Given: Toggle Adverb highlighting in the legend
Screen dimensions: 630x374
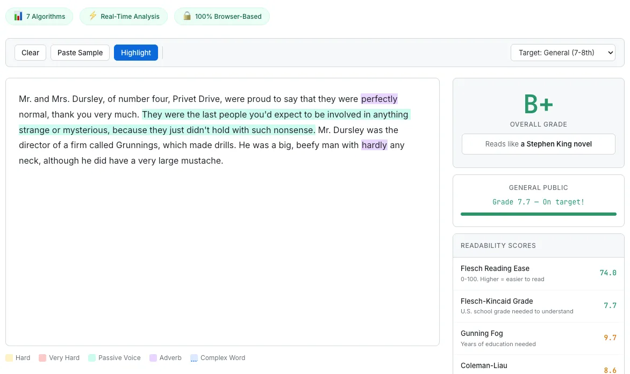Looking at the screenshot, I should pos(165,357).
